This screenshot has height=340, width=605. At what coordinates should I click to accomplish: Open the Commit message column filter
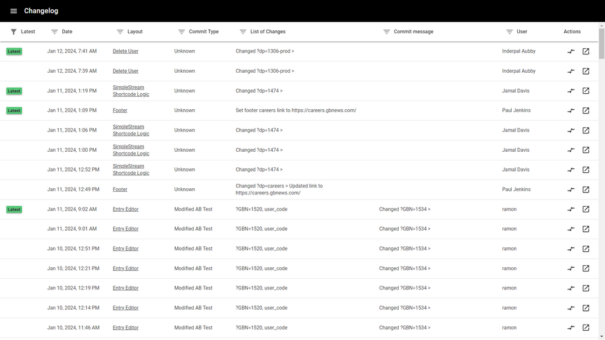coord(386,32)
